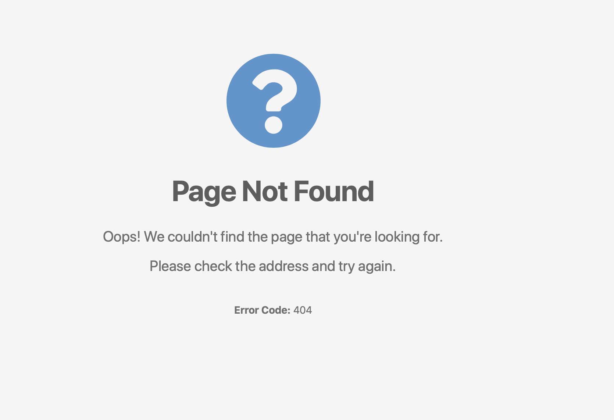Click the word "Page" in the heading
614x420 pixels.
pos(204,192)
